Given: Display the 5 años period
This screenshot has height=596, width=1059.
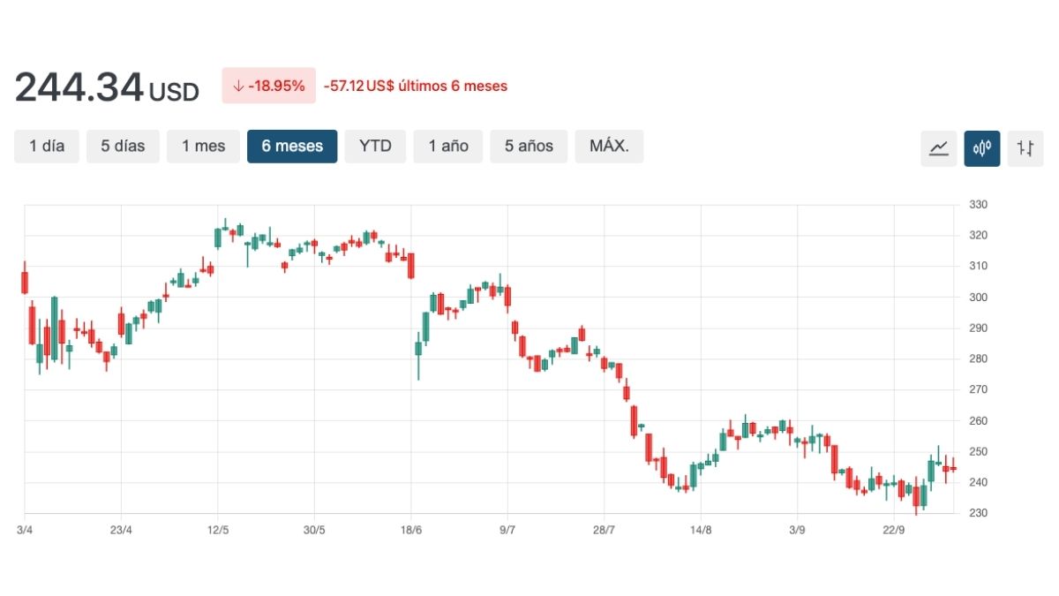Looking at the screenshot, I should pos(529,147).
